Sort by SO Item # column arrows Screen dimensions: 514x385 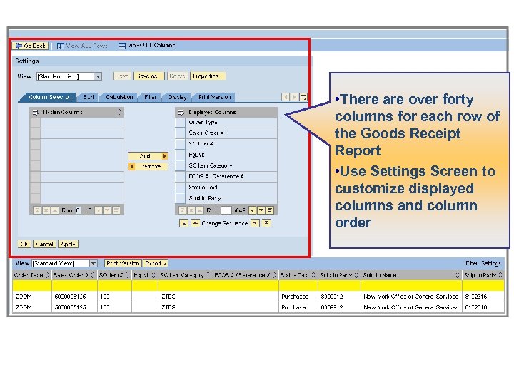click(x=127, y=275)
